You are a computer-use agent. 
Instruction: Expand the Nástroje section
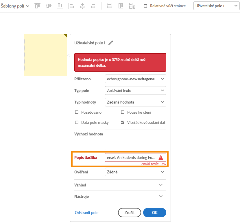(x=120, y=196)
